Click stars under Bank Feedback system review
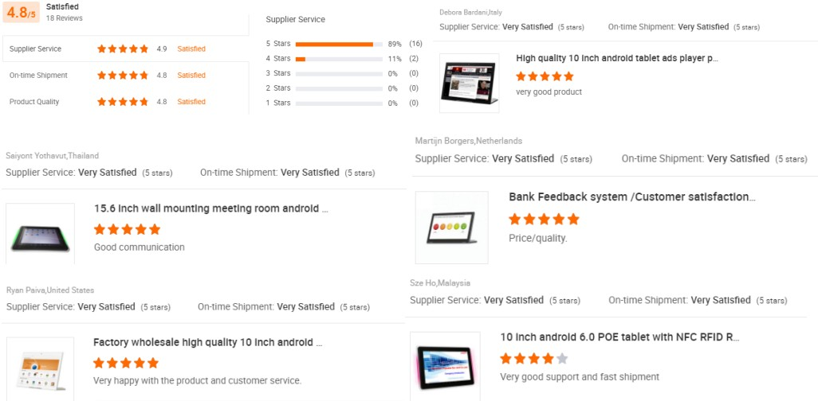This screenshot has height=401, width=818. tap(544, 219)
